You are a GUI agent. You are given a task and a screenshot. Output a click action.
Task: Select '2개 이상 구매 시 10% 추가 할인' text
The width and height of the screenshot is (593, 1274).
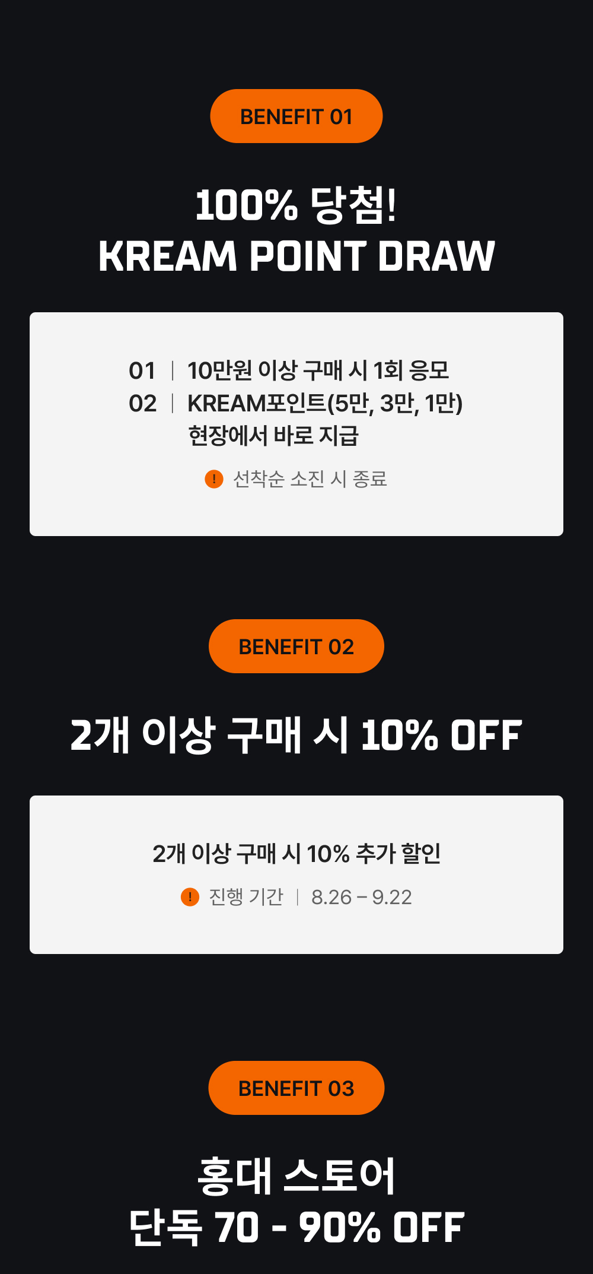click(296, 854)
